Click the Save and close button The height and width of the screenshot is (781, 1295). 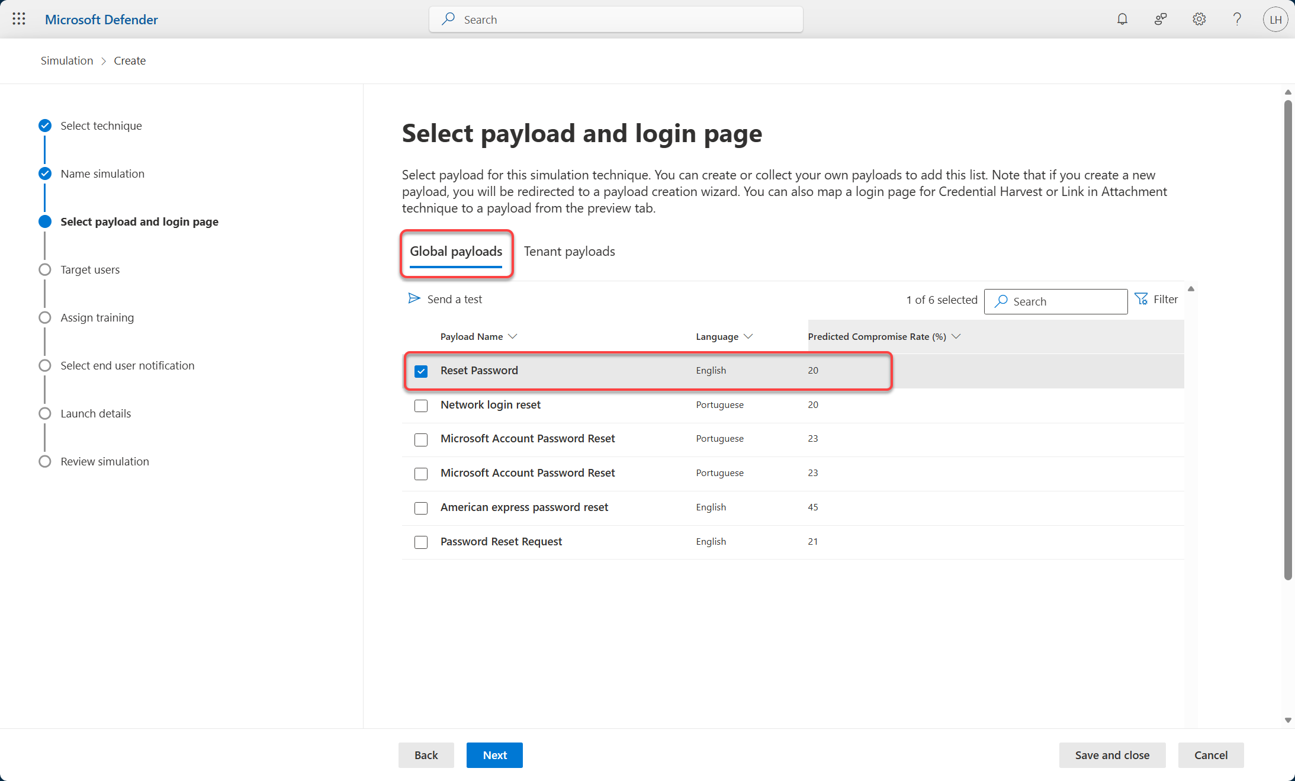(1112, 755)
